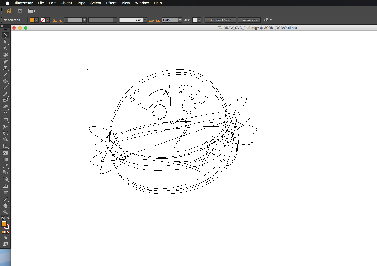The image size is (377, 266).
Task: Set paint to None in toolbox
Action: 8,232
